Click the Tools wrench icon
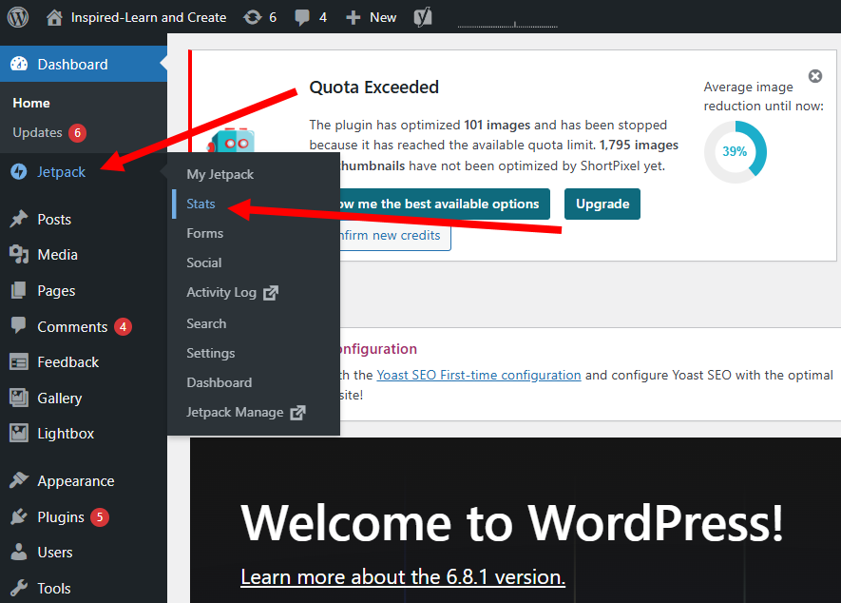The height and width of the screenshot is (603, 841). [x=19, y=588]
